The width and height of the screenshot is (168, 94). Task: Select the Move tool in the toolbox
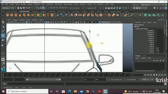pos(3,36)
